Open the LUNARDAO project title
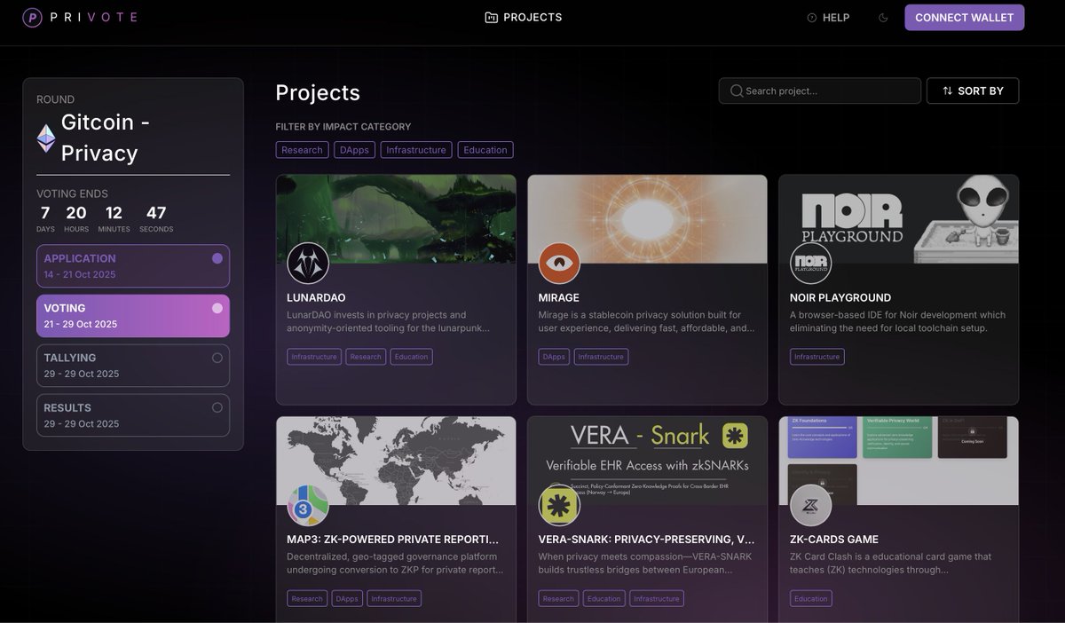The image size is (1065, 623). tap(316, 297)
